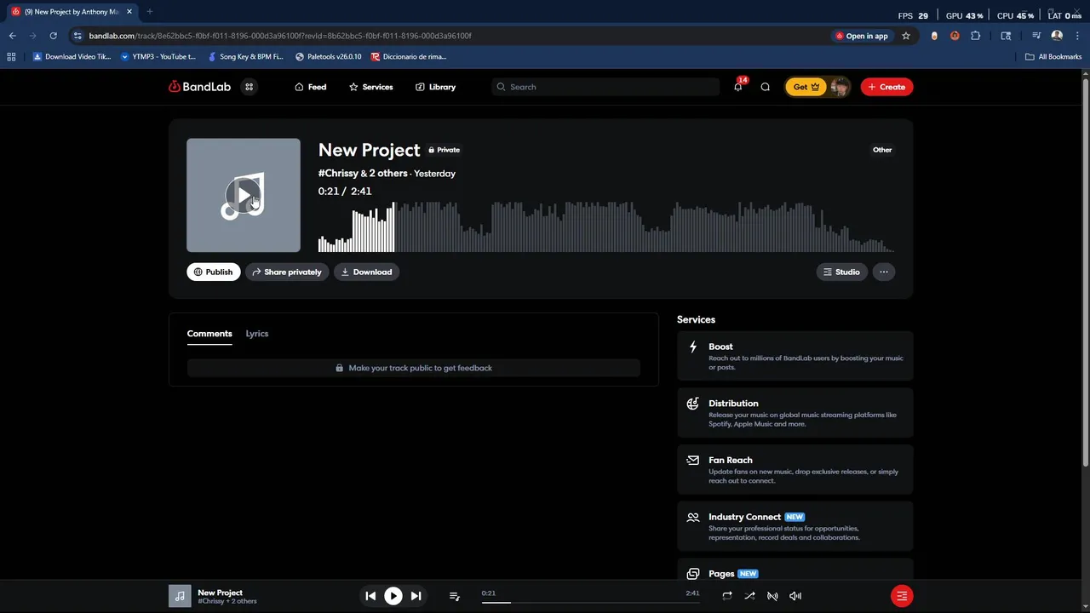Publish the track
The height and width of the screenshot is (613, 1090).
tap(213, 272)
